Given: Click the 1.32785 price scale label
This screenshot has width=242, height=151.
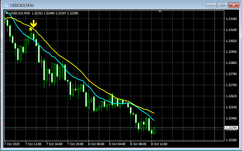Looking at the screenshot, I should point(231,74).
